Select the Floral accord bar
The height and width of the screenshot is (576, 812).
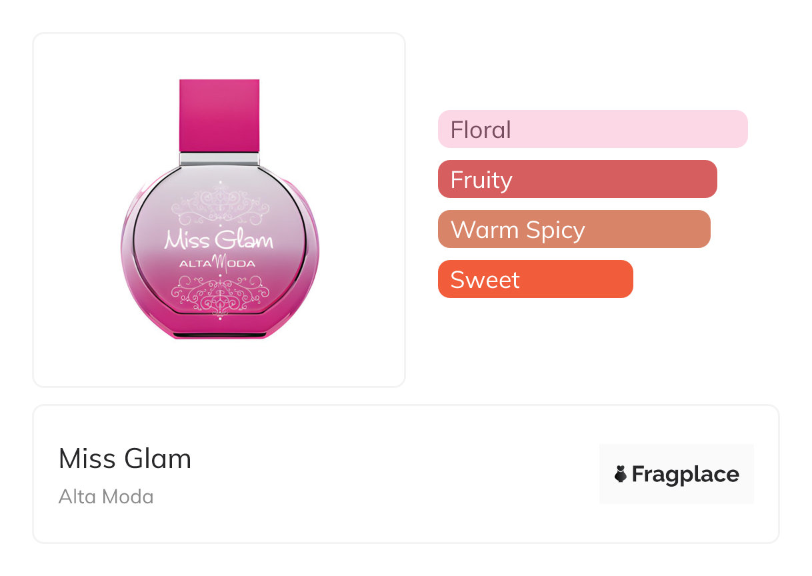point(592,129)
